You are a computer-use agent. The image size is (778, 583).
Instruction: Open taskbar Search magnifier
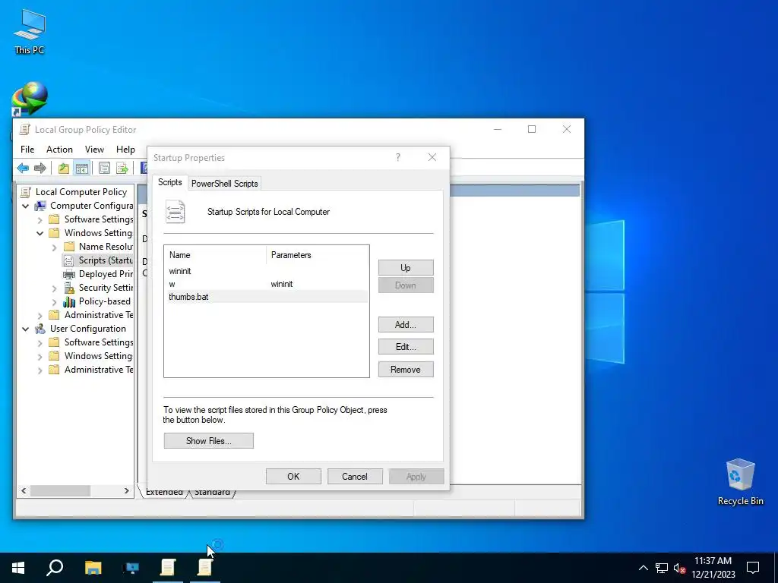point(55,568)
